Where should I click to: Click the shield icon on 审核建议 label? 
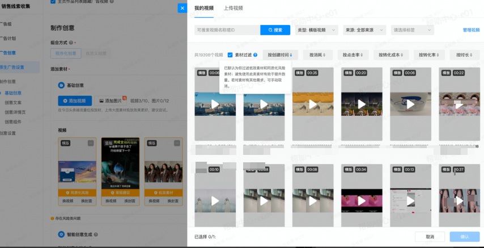coord(112,192)
